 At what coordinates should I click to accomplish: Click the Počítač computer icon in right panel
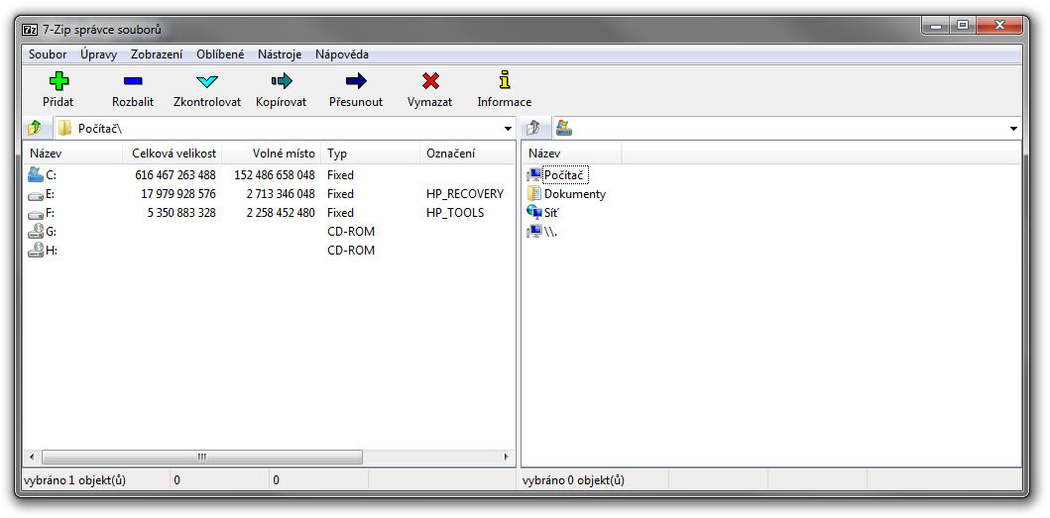[x=533, y=175]
